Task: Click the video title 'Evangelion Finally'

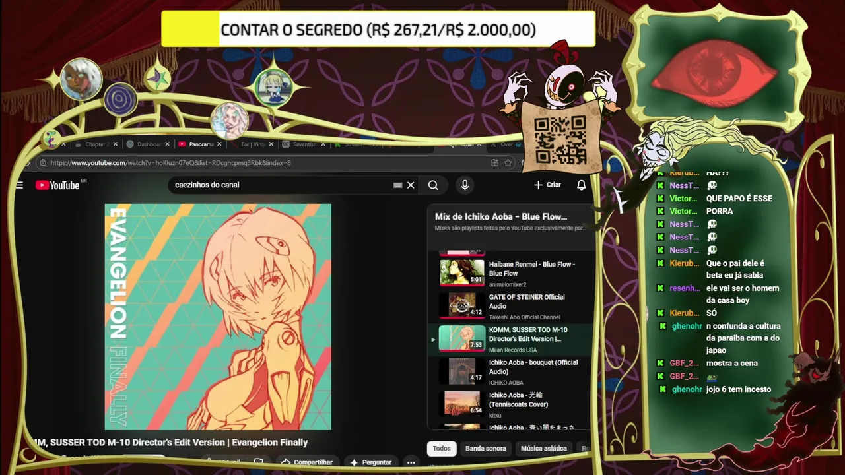Action: (x=171, y=443)
